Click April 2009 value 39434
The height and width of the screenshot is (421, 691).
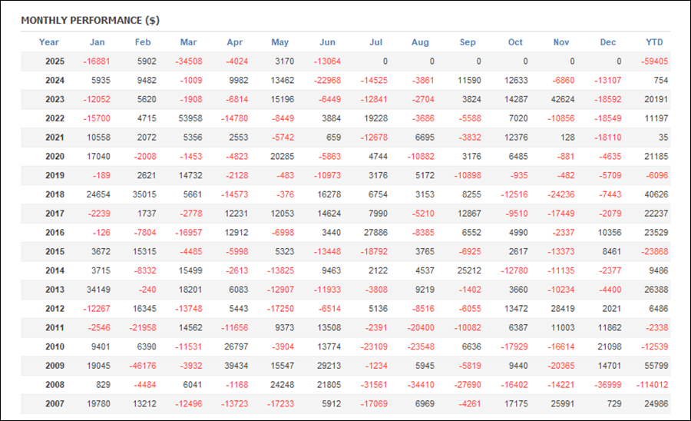pos(236,366)
